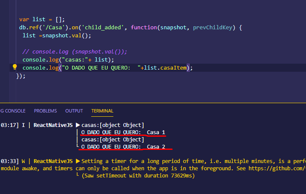The image size is (306, 194).
Task: Click the setTimeout duration 73629ms message
Action: (x=138, y=176)
